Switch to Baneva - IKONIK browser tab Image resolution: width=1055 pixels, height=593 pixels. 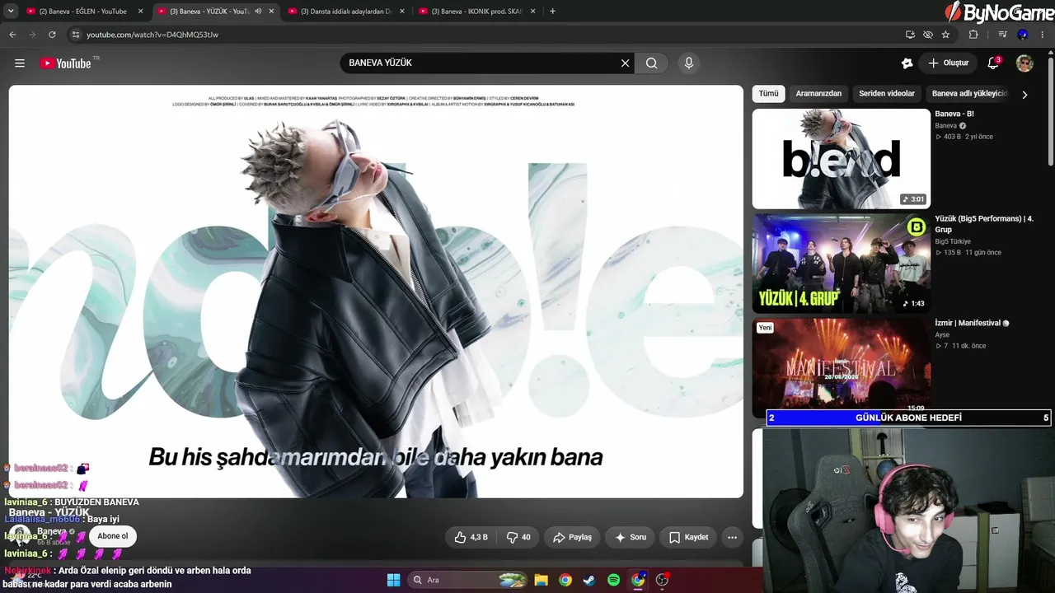(477, 12)
